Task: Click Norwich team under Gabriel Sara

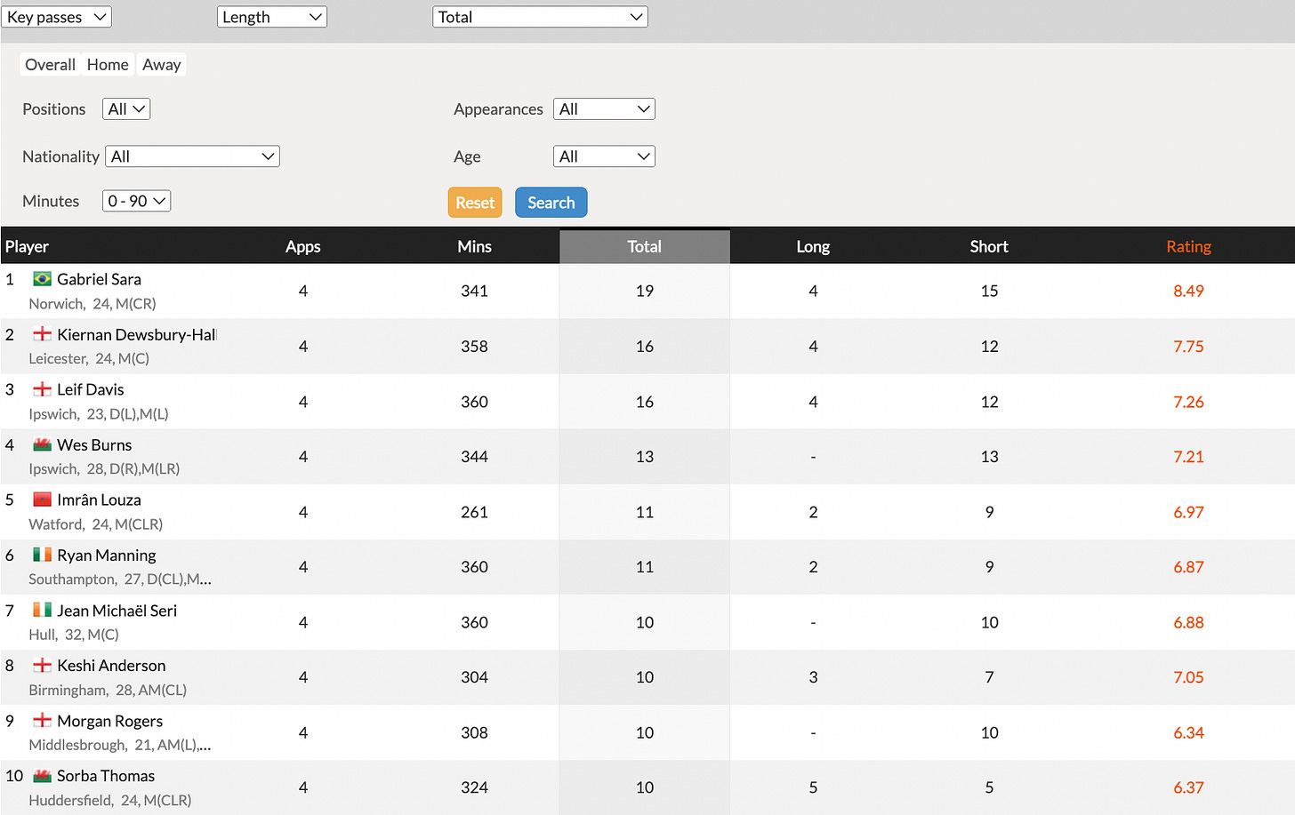Action: click(x=56, y=304)
